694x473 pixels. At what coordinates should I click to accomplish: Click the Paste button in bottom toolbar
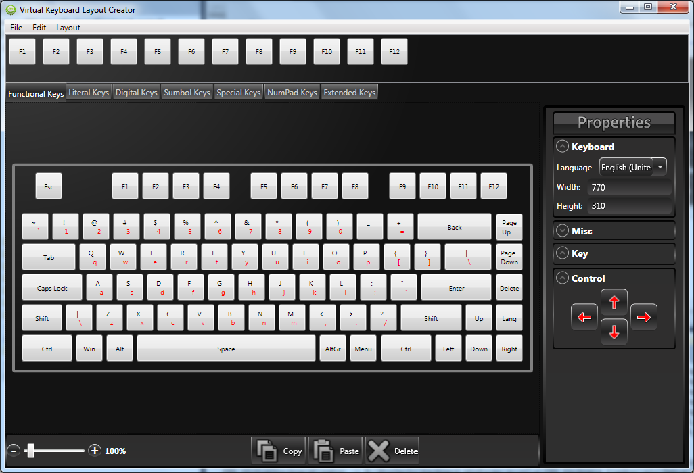click(x=336, y=451)
